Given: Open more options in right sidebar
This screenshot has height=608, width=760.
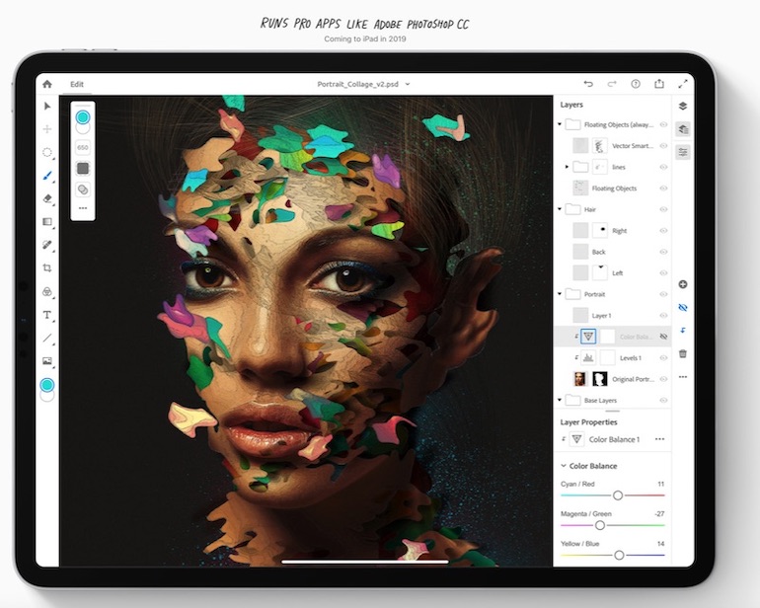Looking at the screenshot, I should 683,377.
